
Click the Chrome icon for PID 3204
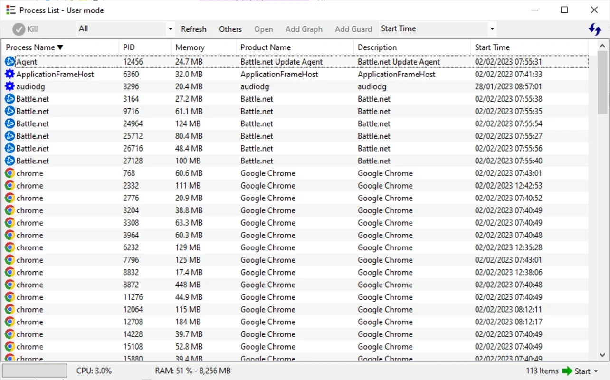pyautogui.click(x=10, y=210)
